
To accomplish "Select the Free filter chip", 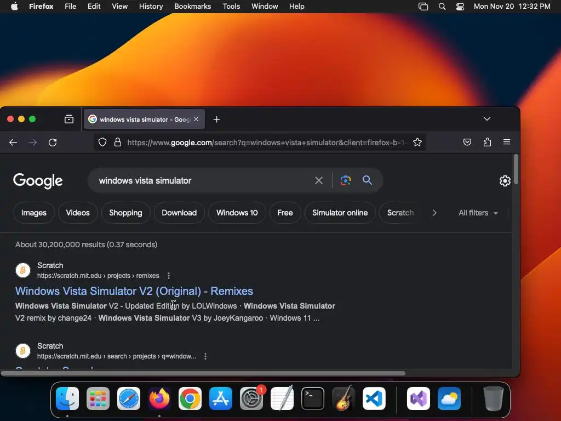I will point(285,213).
